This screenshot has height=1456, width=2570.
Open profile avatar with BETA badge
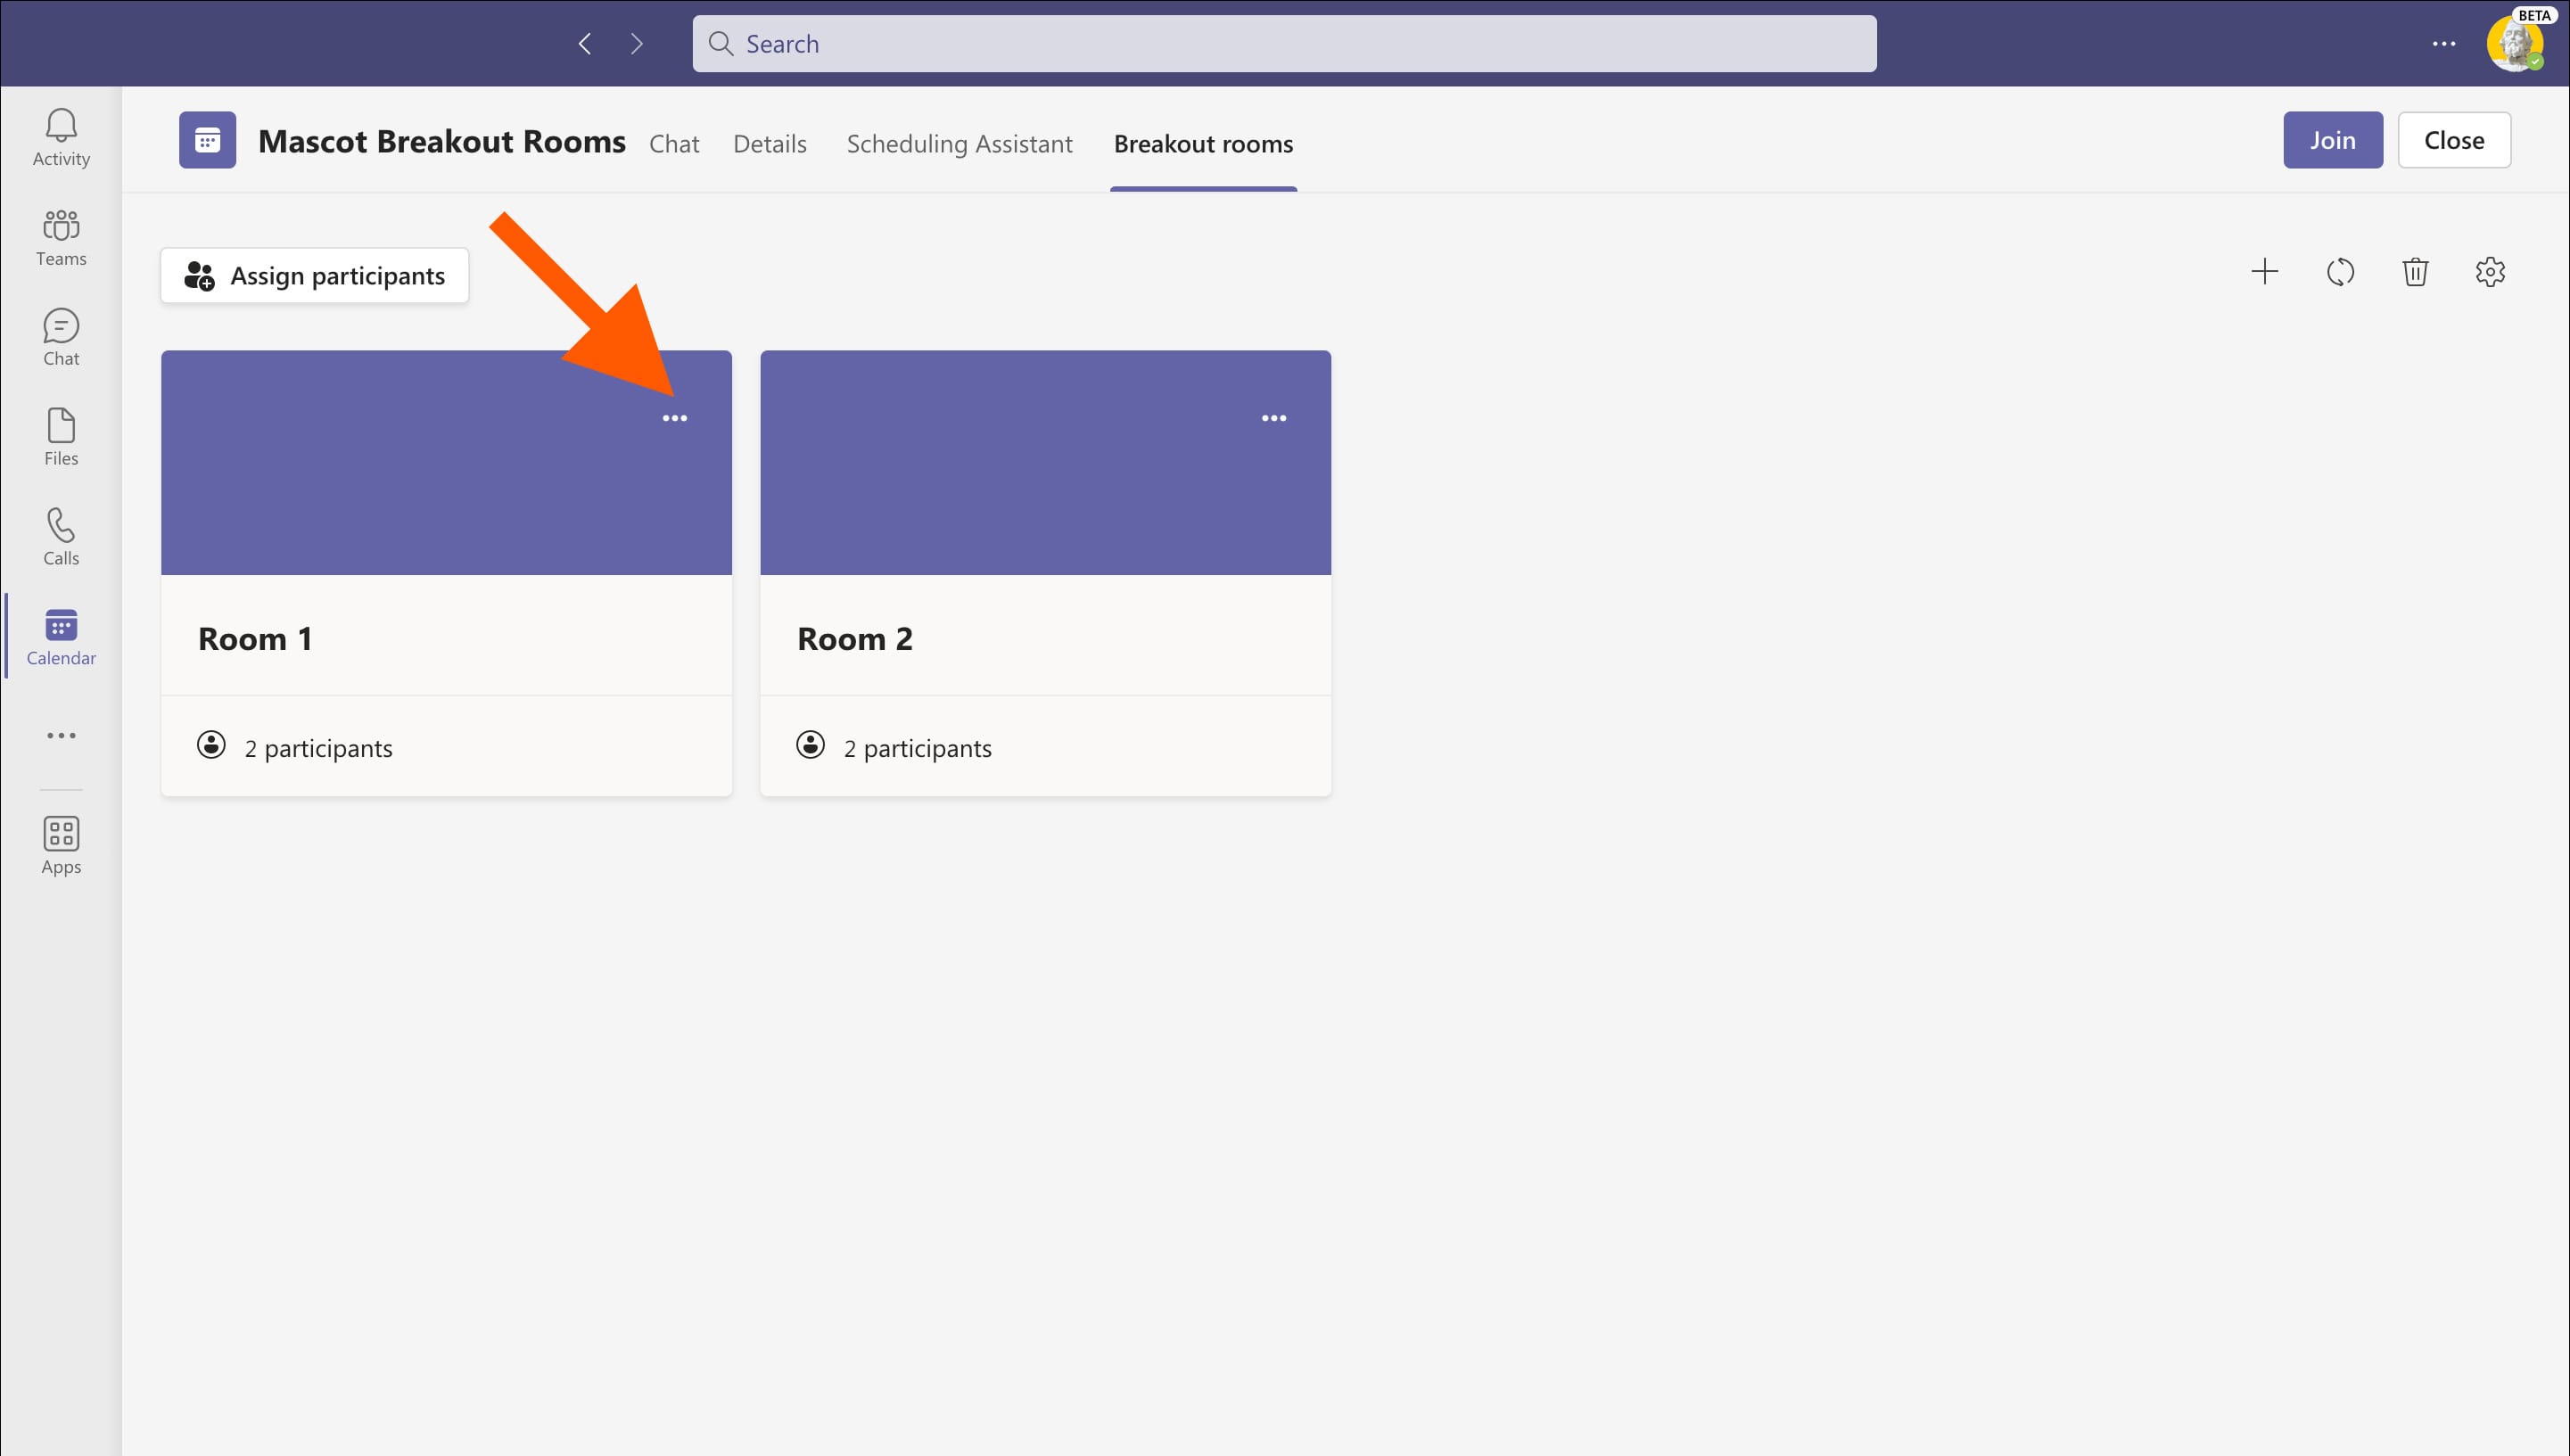pos(2514,44)
